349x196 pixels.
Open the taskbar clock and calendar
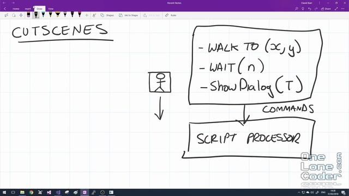[333, 192]
